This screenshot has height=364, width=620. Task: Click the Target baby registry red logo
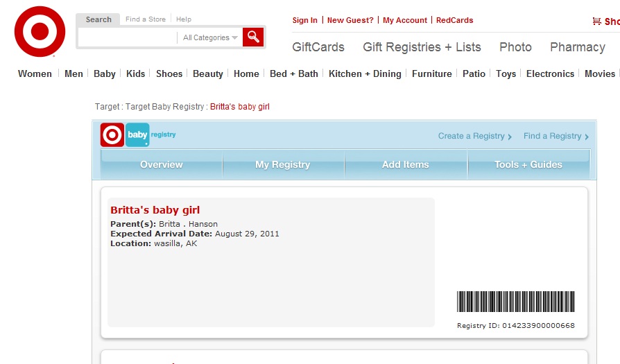point(112,135)
